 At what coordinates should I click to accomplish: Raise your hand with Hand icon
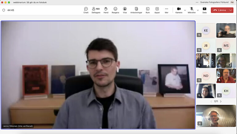(x=106, y=10)
